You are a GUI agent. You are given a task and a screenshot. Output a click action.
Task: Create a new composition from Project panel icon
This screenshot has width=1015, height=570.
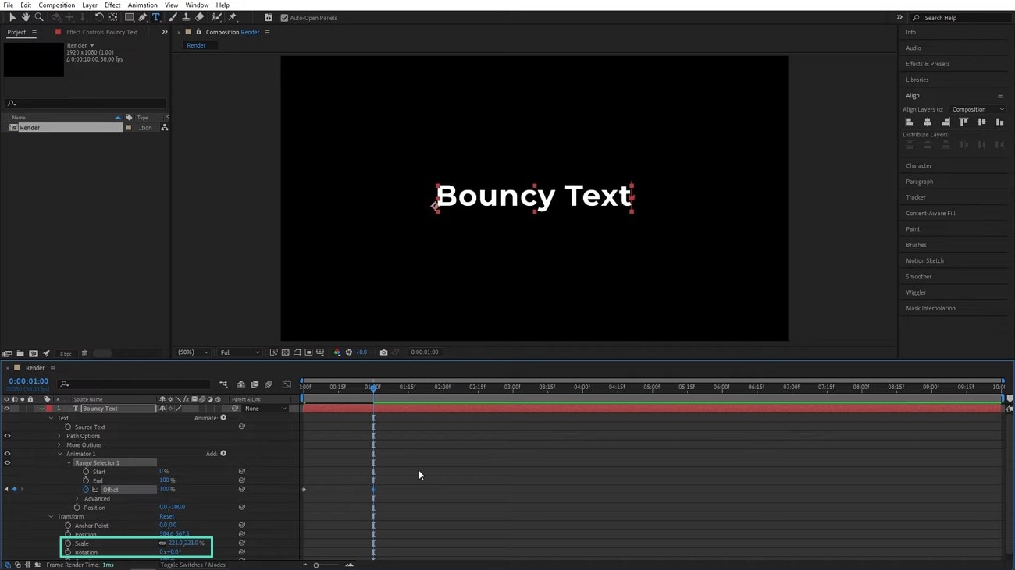34,354
